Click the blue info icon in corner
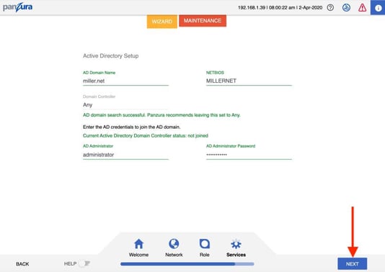The height and width of the screenshot is (272, 385). coord(378,8)
